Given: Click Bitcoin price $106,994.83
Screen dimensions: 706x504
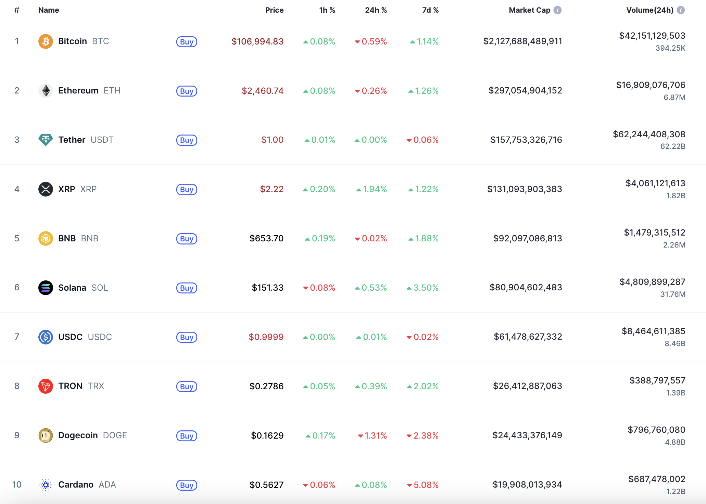Looking at the screenshot, I should [257, 41].
